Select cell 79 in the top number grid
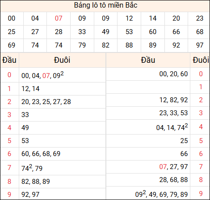Screen dimensions: 210x200 point(82,45)
